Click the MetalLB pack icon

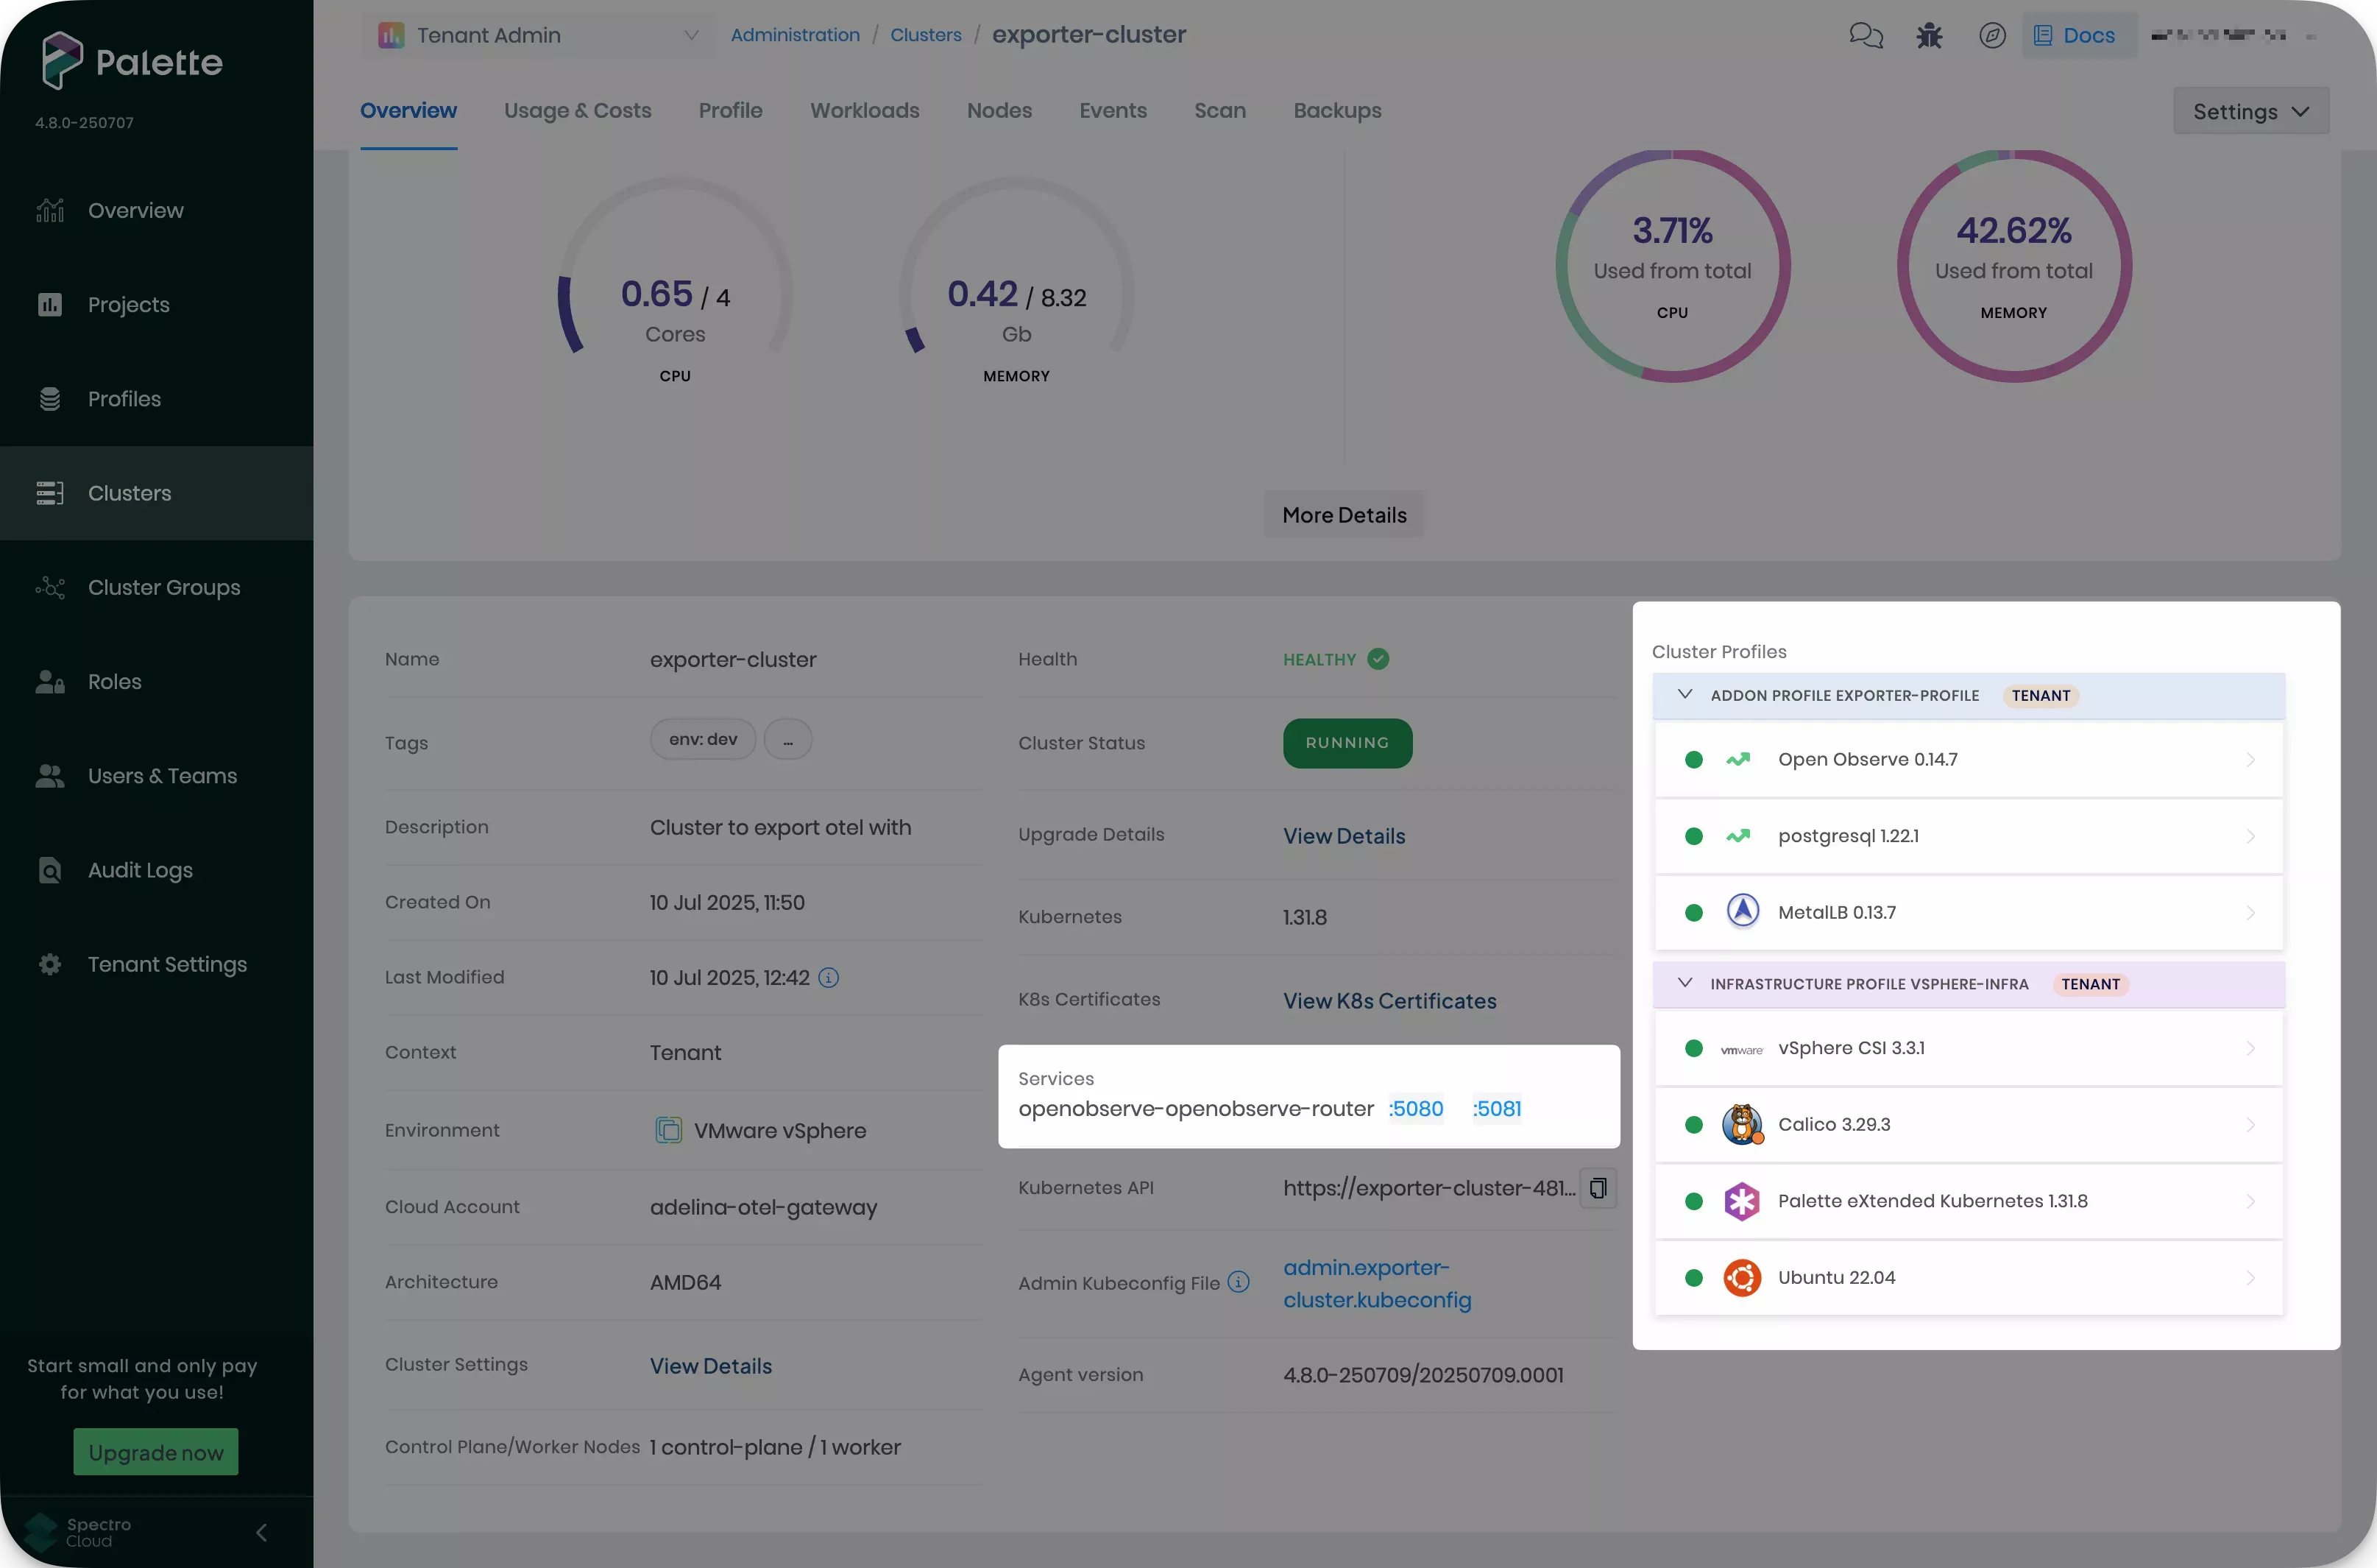point(1742,912)
